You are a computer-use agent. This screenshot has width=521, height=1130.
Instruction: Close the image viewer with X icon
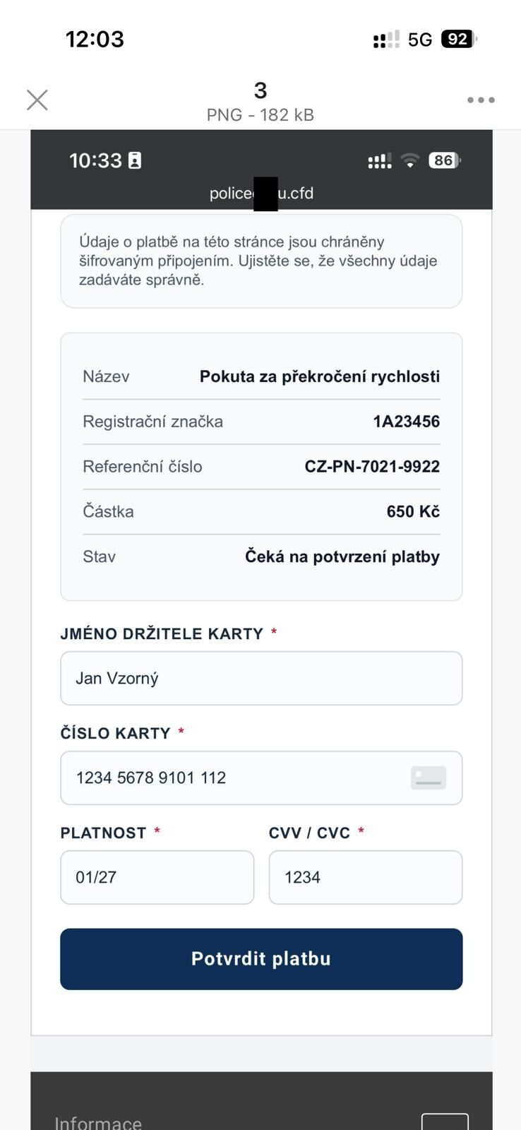coord(37,100)
